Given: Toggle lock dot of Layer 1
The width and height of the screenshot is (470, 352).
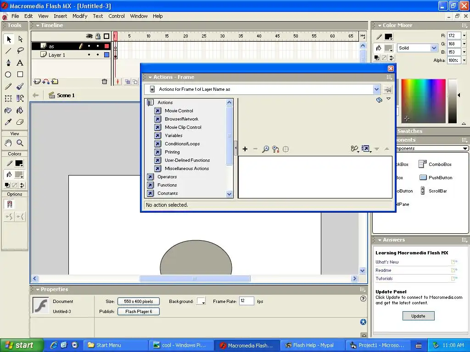Looking at the screenshot, I should 98,55.
